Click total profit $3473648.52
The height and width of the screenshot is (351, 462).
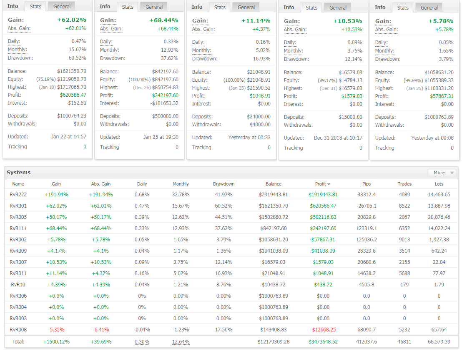tap(323, 342)
